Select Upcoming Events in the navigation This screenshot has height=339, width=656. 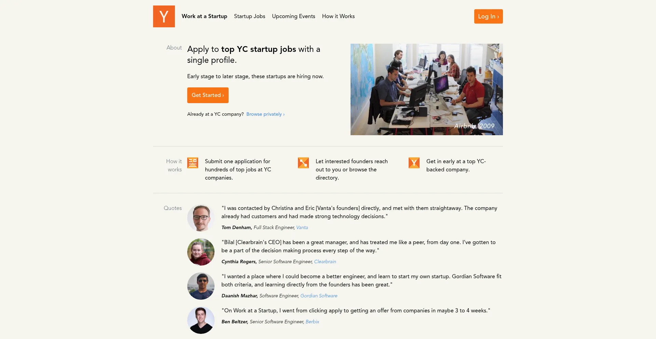(293, 16)
